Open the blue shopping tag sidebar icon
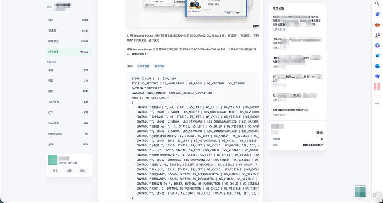 (377, 14)
